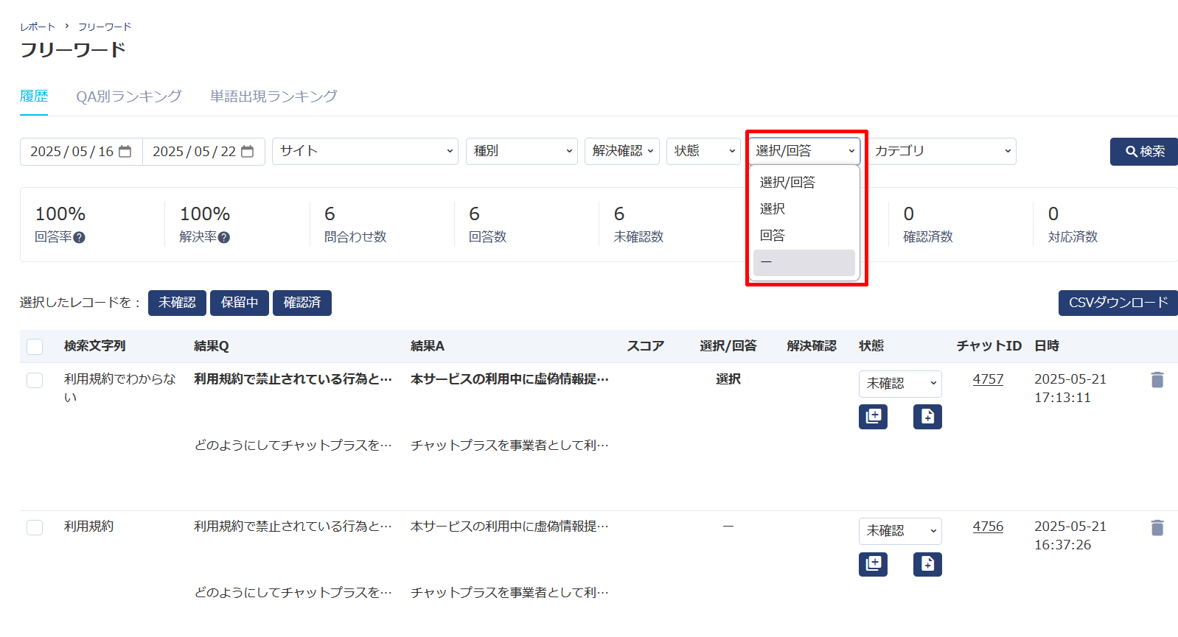
Task: Click CSVダウンロード button
Action: (x=1118, y=303)
